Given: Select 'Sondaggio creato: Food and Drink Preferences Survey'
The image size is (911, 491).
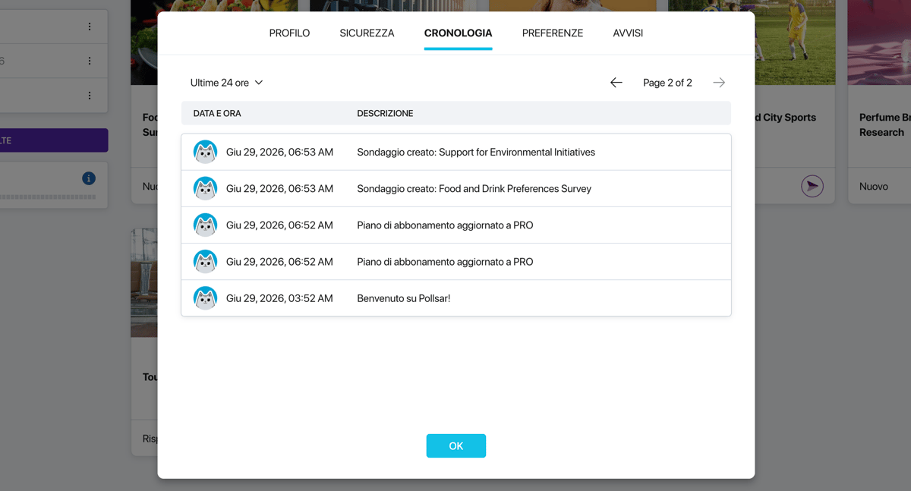Looking at the screenshot, I should click(x=474, y=189).
